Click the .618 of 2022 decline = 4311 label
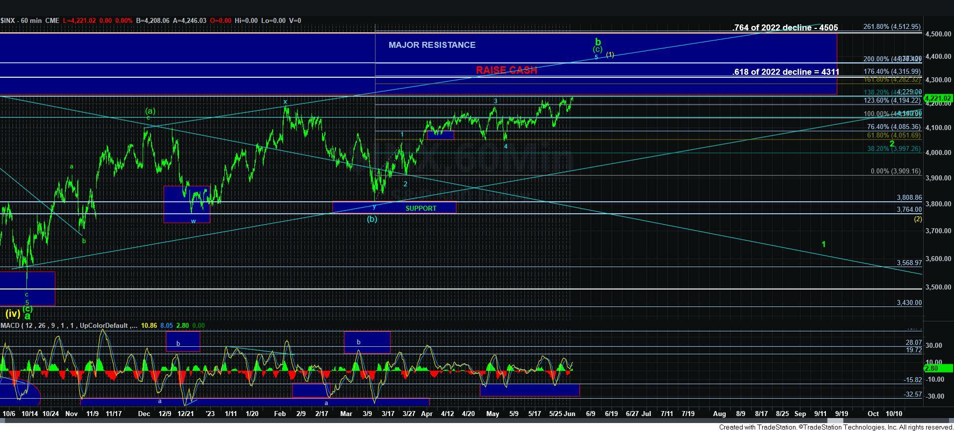Viewport: 954px width, 431px height. coord(786,72)
